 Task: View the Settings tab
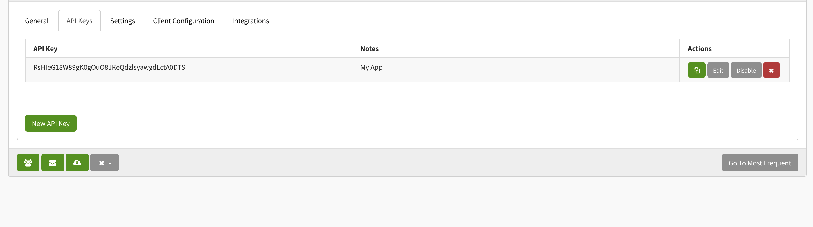pyautogui.click(x=123, y=21)
